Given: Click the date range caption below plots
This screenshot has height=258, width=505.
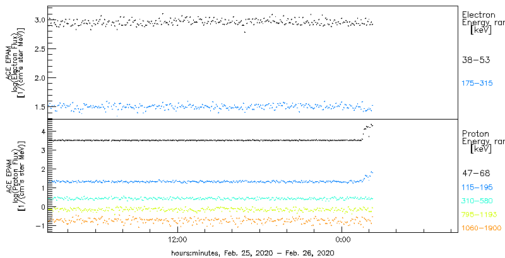Looking at the screenshot, I should coord(252,252).
